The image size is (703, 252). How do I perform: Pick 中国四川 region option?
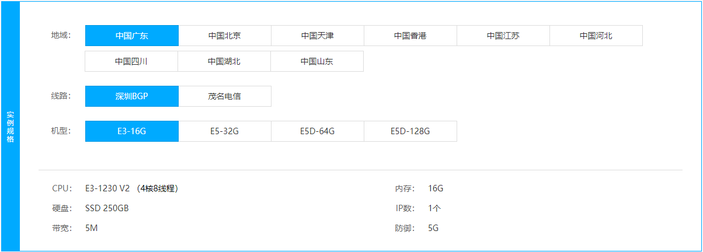tap(131, 61)
